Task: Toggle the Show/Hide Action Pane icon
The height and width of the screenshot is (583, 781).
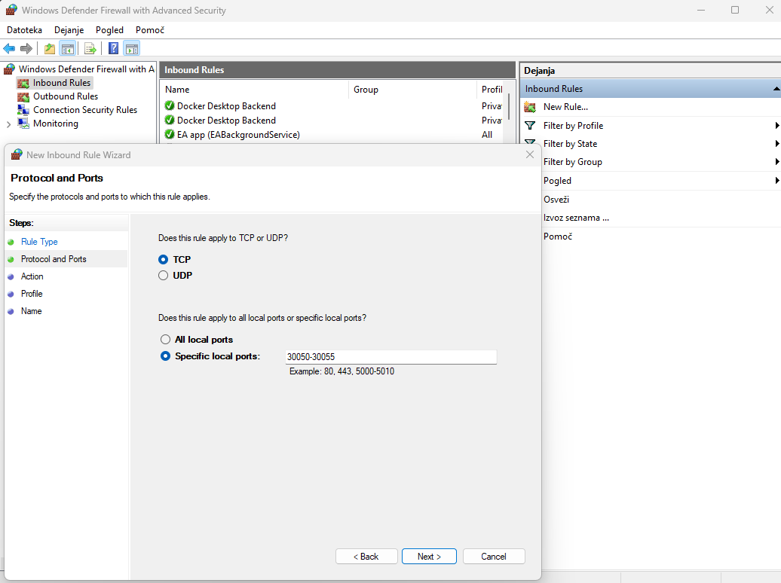Action: pyautogui.click(x=132, y=49)
